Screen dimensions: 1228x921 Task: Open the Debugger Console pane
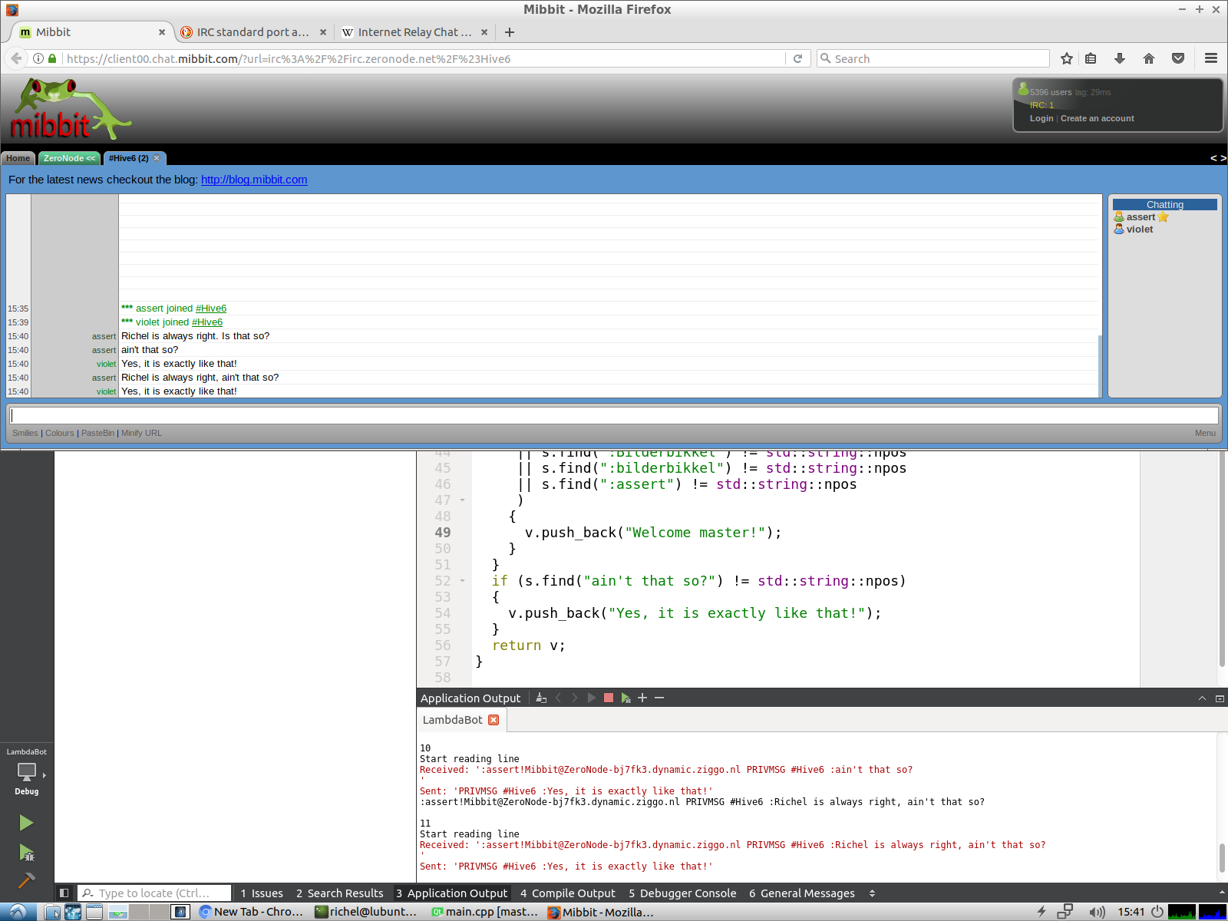pyautogui.click(x=682, y=893)
